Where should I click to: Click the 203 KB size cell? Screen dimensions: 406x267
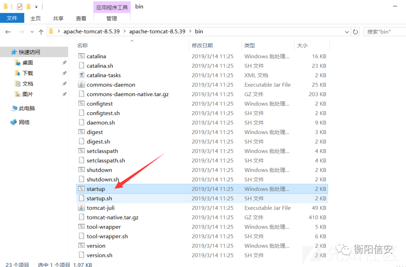tap(317, 94)
